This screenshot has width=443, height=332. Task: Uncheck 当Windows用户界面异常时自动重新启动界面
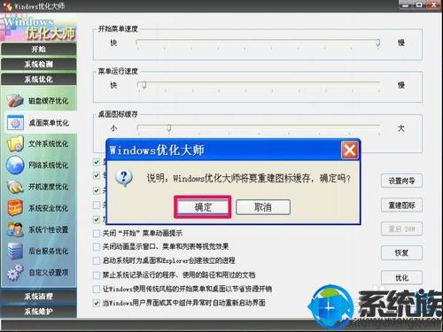pyautogui.click(x=97, y=303)
